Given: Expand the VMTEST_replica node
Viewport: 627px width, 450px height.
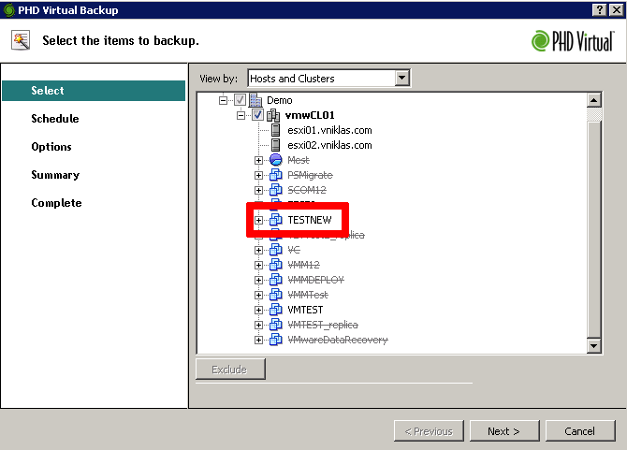Looking at the screenshot, I should [258, 325].
